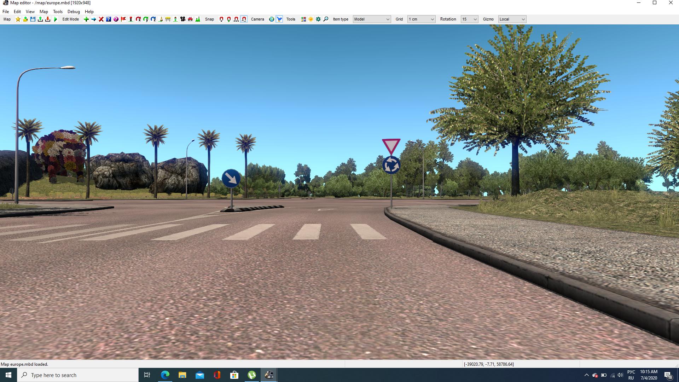The width and height of the screenshot is (679, 382).
Task: Open the Debug menu
Action: [74, 12]
